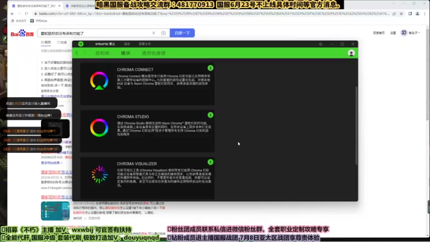
Task: Click the Chrome address bar URL
Action: [214, 14]
